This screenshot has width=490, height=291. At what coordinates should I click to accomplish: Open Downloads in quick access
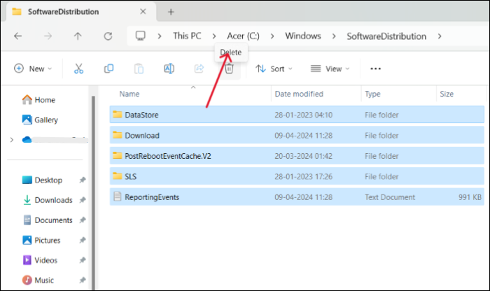(48, 200)
